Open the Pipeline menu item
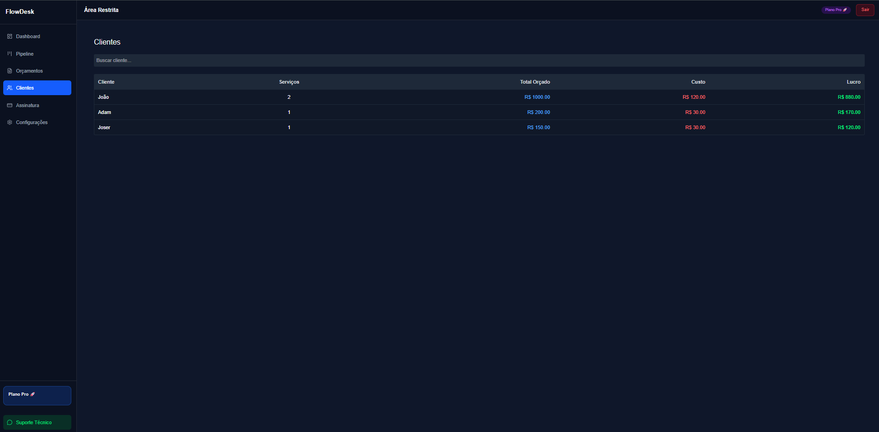Image resolution: width=879 pixels, height=432 pixels. 25,54
